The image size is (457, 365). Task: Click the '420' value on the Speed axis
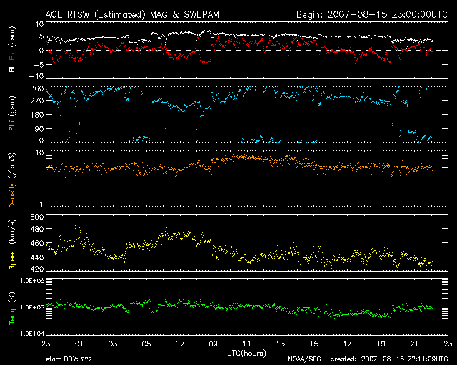(37, 269)
